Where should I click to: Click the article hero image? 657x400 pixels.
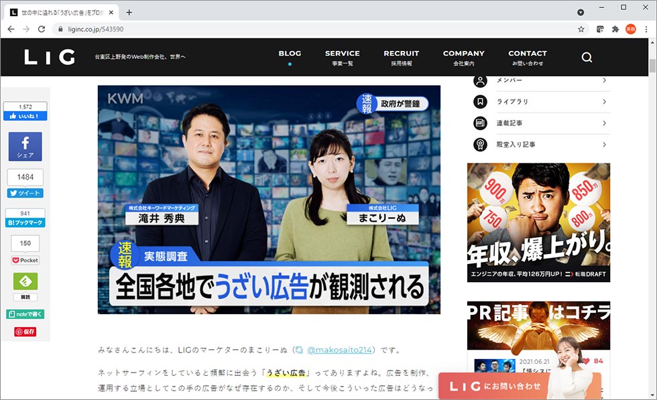pyautogui.click(x=269, y=200)
